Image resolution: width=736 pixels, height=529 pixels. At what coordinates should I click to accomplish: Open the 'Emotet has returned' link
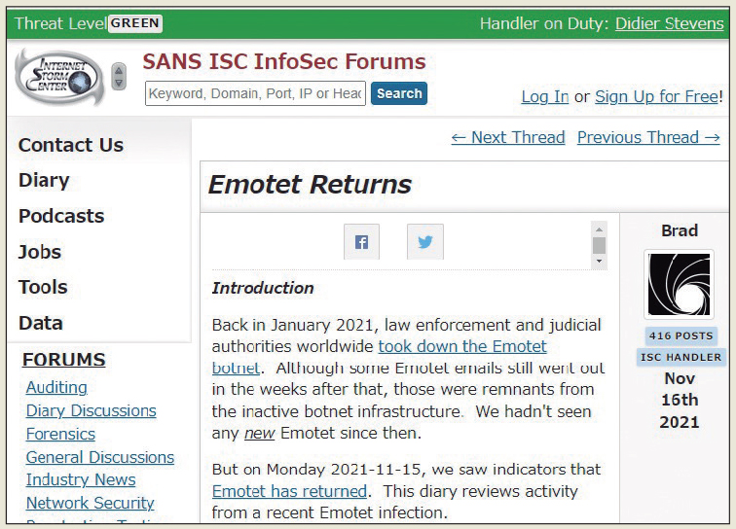pyautogui.click(x=289, y=491)
